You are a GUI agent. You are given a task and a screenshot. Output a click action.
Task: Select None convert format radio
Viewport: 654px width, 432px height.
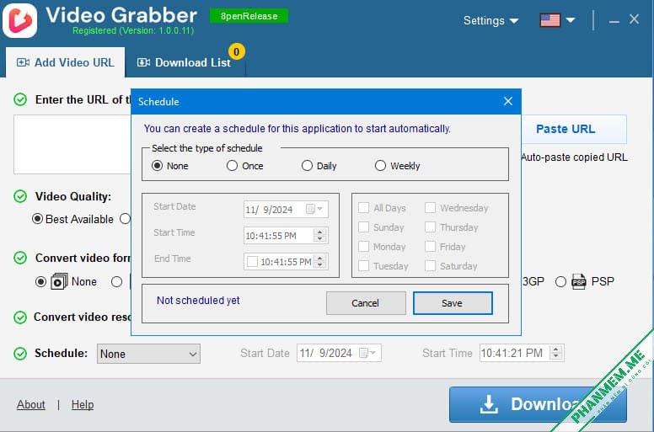pos(40,281)
